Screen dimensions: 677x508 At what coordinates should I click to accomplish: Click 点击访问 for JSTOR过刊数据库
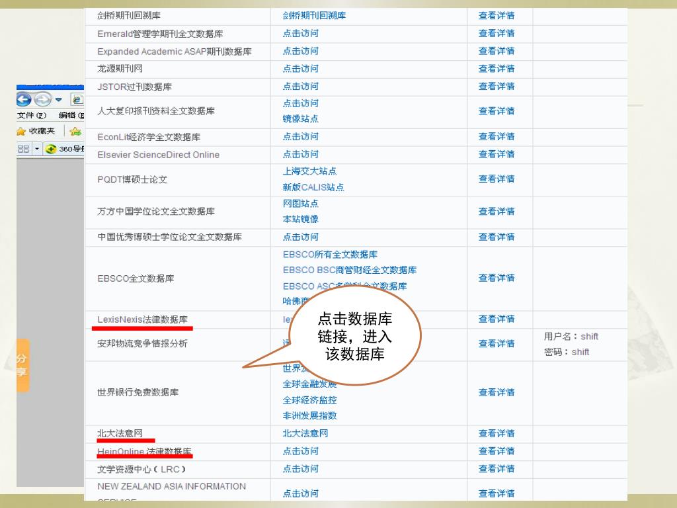301,87
